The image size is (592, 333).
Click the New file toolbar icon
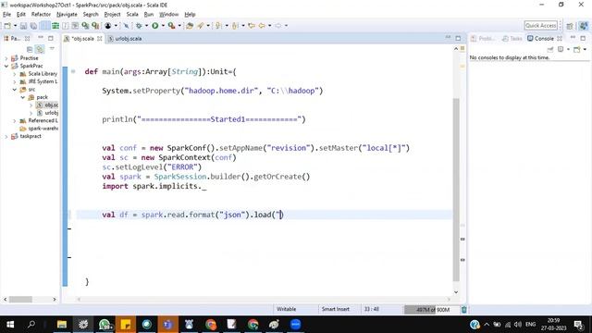tap(7, 26)
